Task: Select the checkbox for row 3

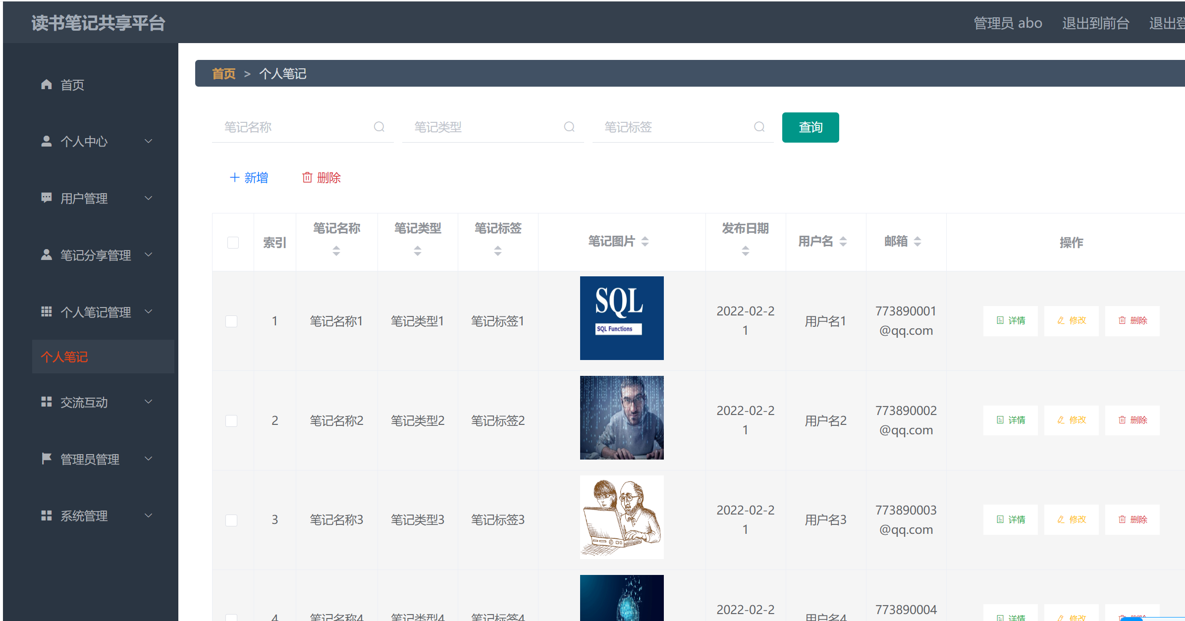Action: (231, 520)
